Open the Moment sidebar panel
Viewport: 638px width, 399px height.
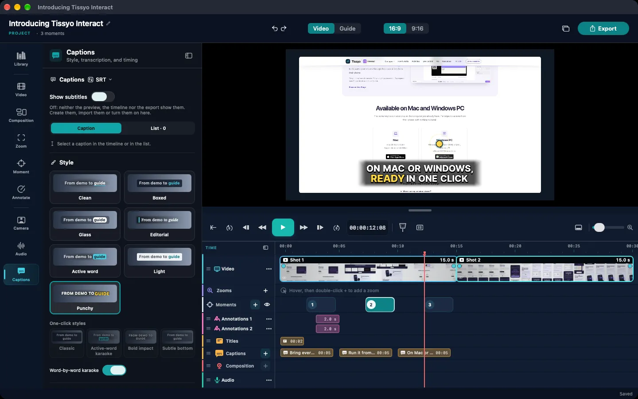click(21, 167)
